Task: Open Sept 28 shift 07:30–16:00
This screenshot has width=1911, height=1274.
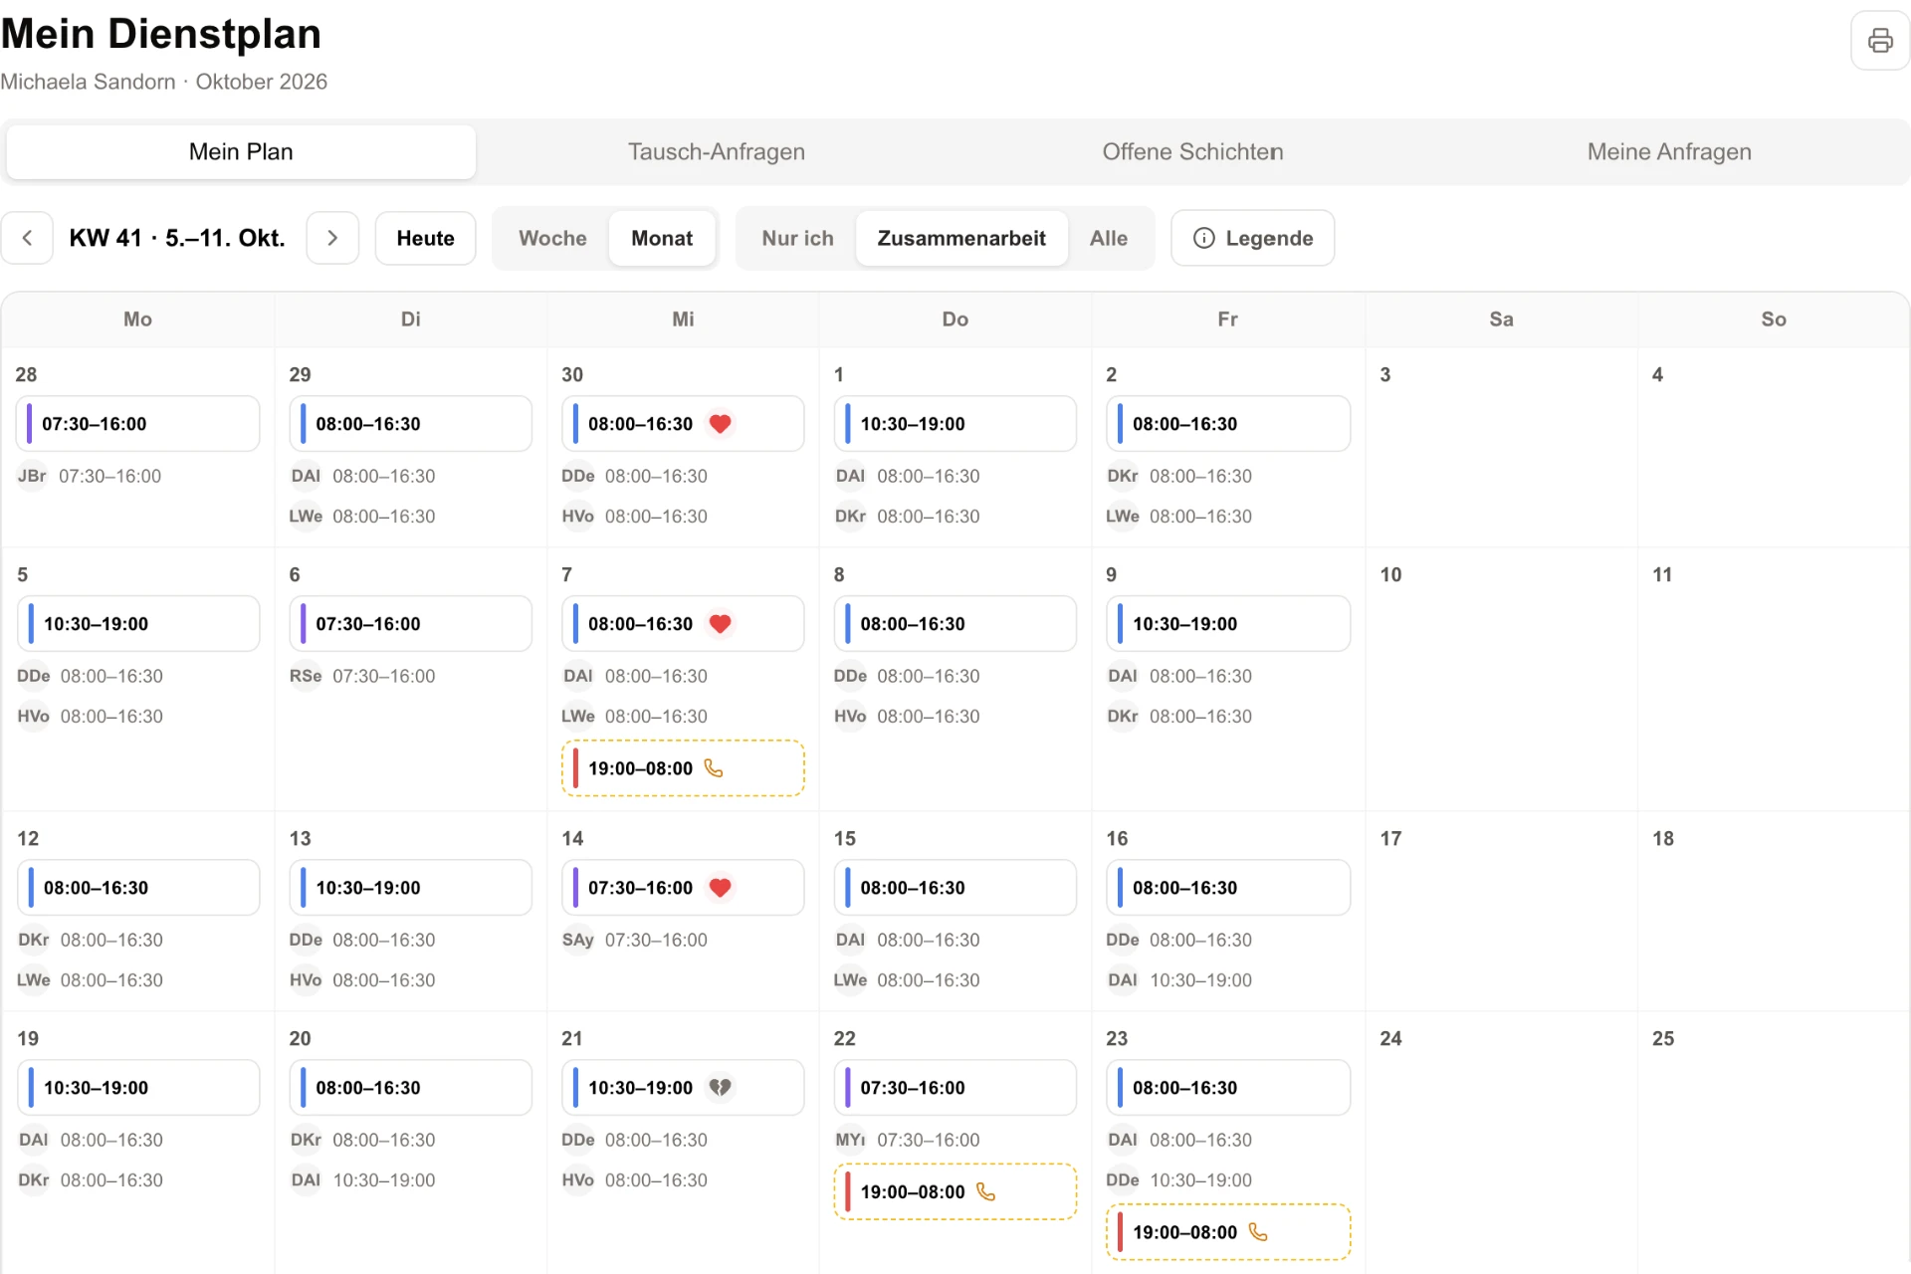Action: 137,424
